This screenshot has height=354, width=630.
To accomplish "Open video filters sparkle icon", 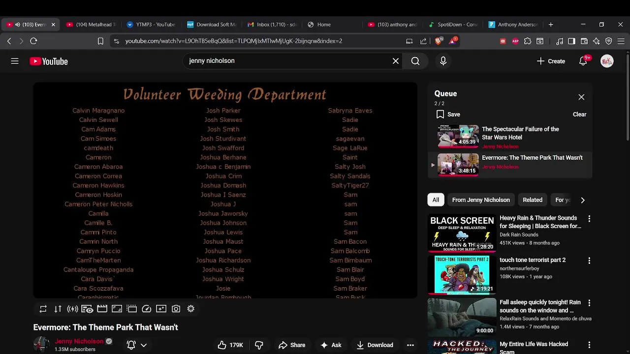I will 161,309.
